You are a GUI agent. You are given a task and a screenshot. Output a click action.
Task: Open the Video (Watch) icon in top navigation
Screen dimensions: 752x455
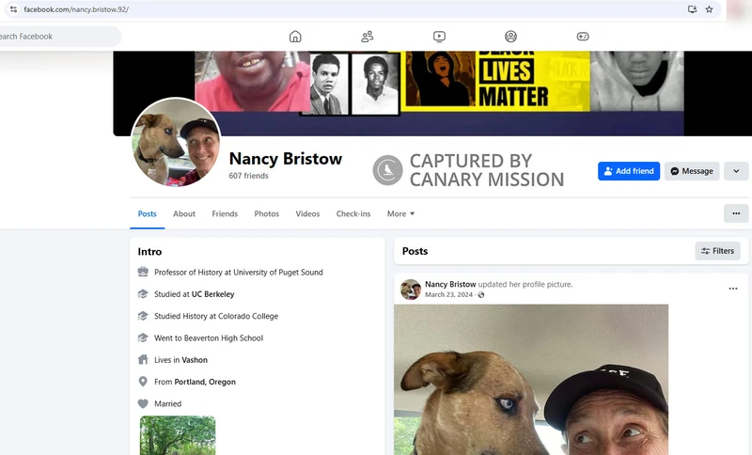pyautogui.click(x=439, y=37)
